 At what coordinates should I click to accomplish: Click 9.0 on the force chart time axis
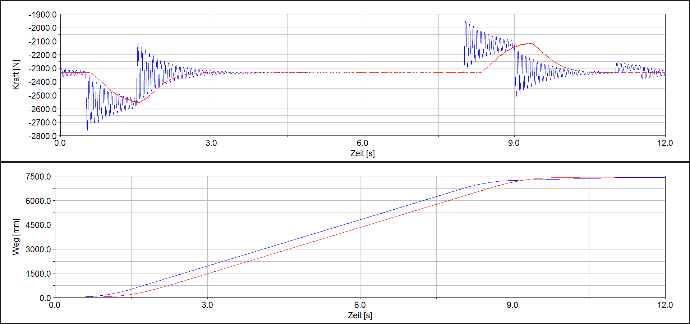(x=514, y=143)
